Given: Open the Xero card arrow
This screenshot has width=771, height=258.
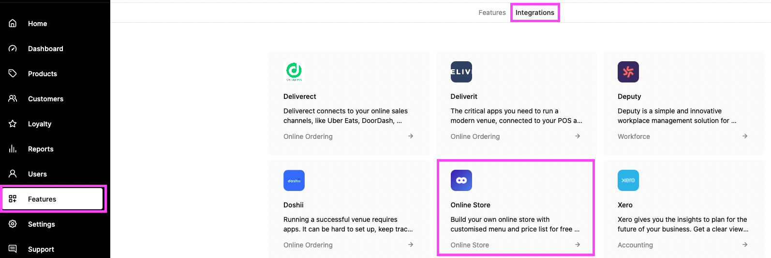Looking at the screenshot, I should (x=745, y=244).
